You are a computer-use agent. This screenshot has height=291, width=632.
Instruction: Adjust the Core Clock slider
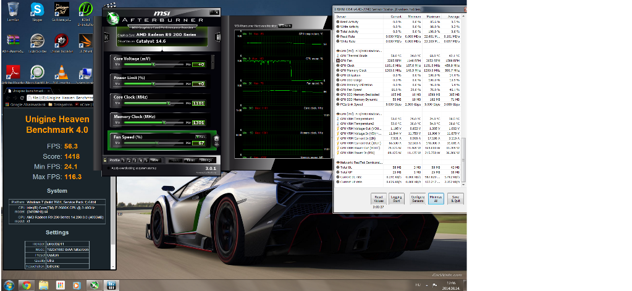tap(154, 103)
